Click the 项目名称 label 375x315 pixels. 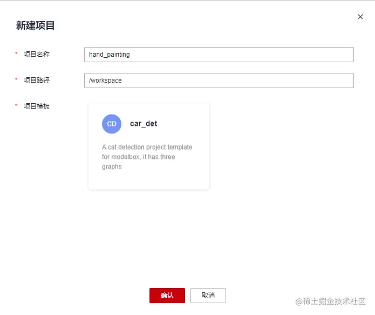pos(37,55)
